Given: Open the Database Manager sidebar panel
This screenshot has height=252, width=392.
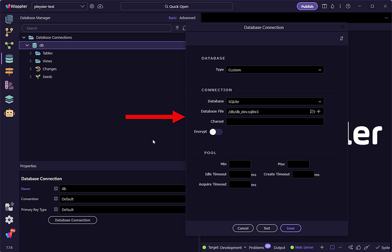Looking at the screenshot, I should [x=9, y=59].
